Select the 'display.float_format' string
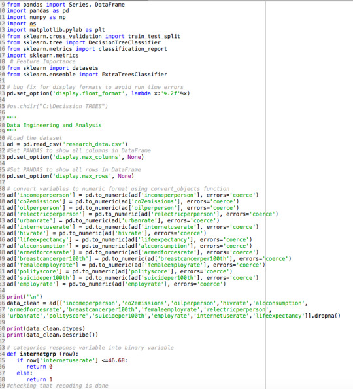Viewport: 353px width, 389px height. coord(88,93)
